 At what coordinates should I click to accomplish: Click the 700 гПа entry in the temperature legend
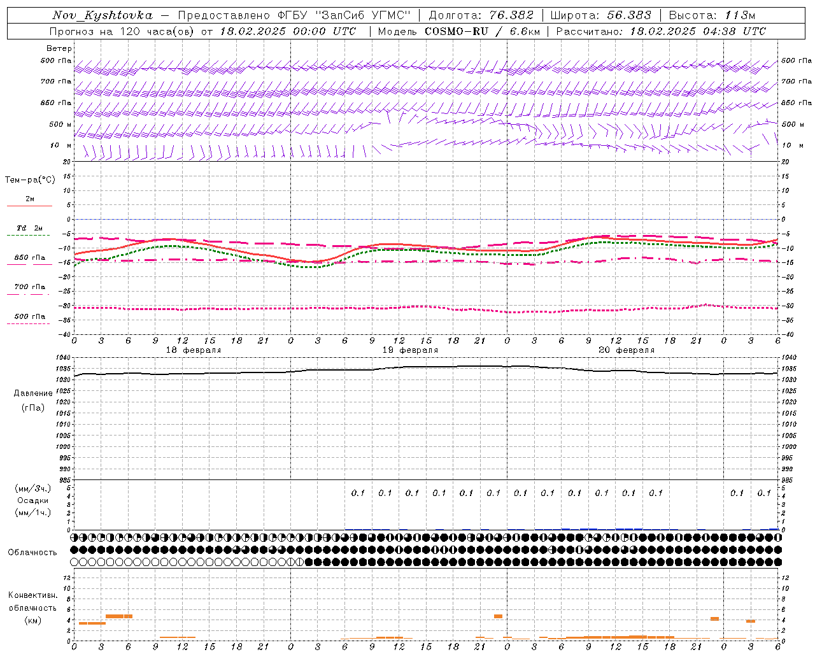click(x=29, y=287)
